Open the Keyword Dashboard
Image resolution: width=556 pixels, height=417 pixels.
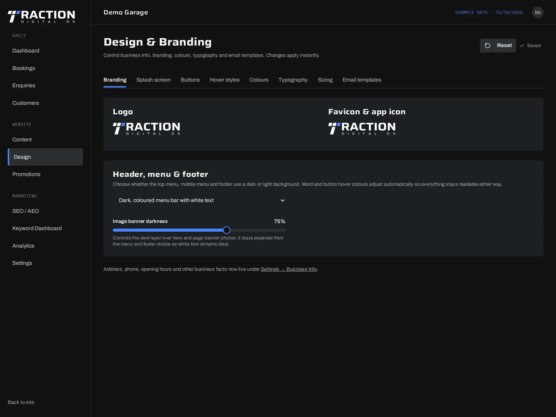(x=45, y=228)
